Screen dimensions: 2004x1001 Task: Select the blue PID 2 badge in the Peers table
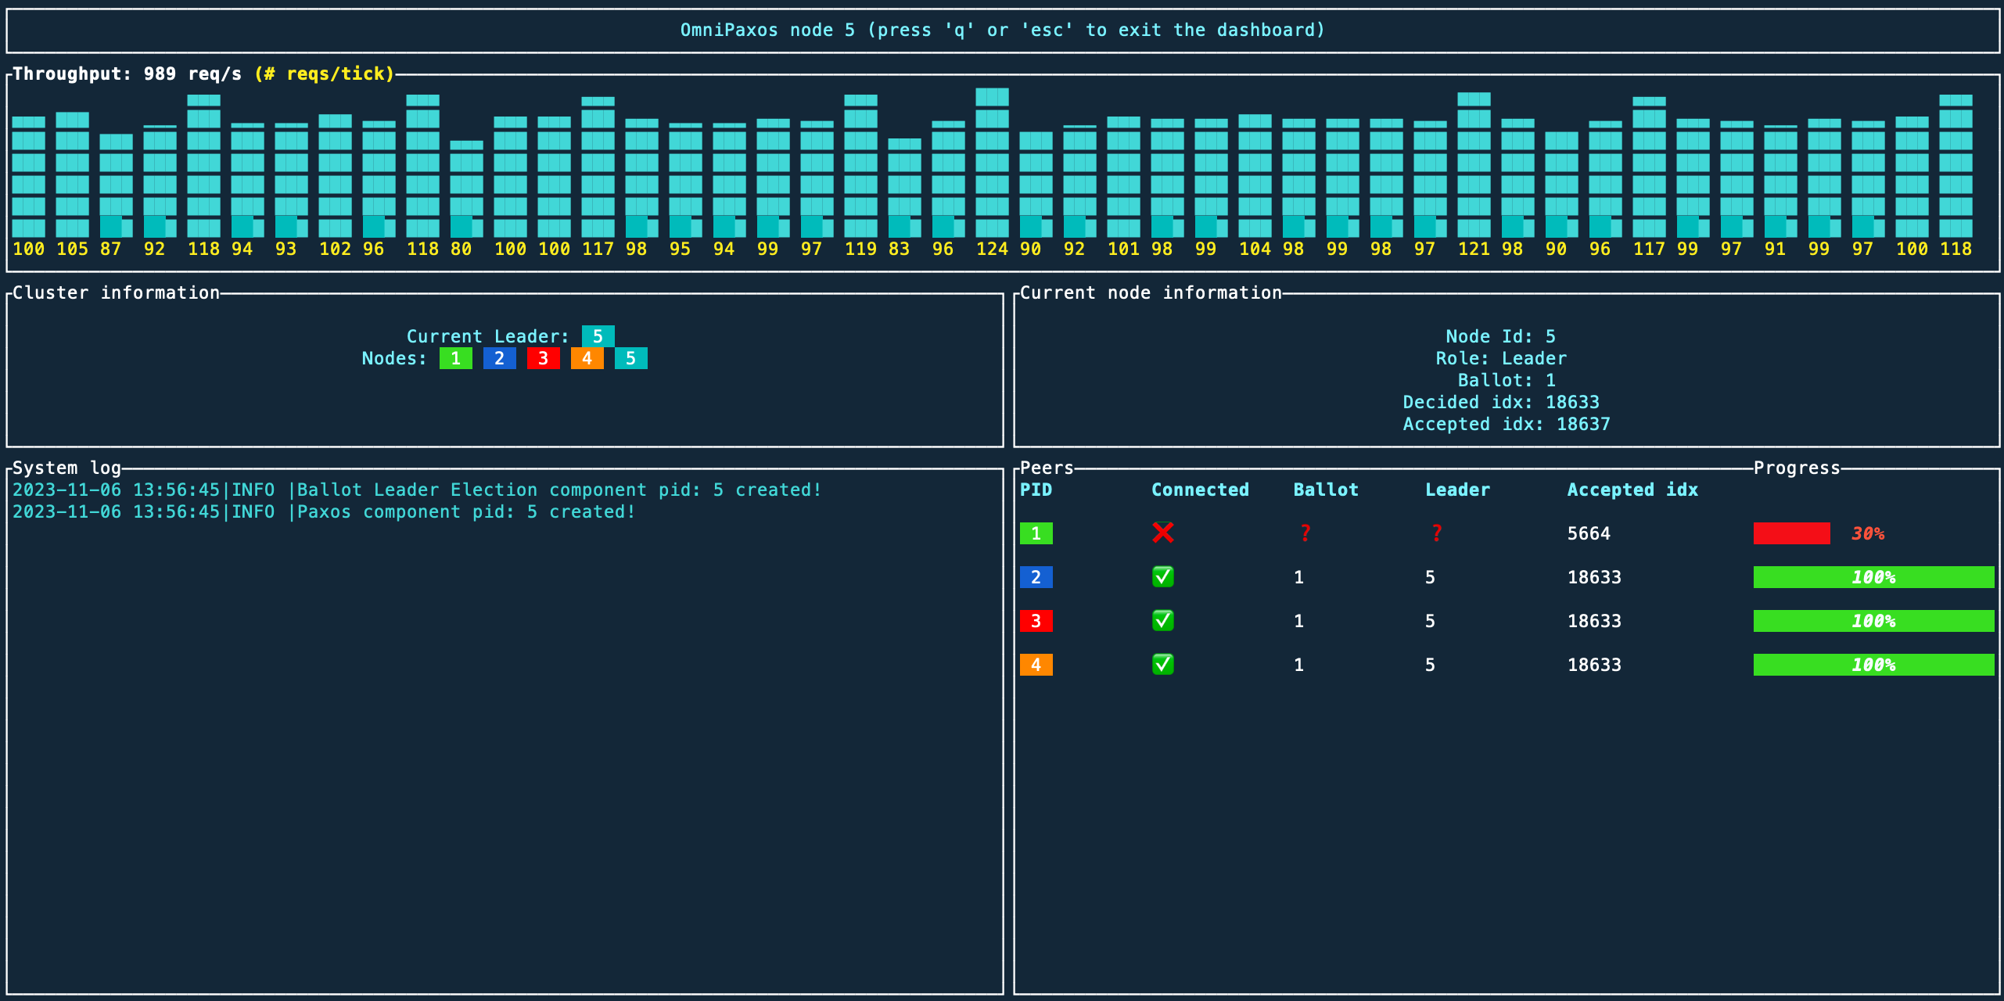(x=1036, y=577)
